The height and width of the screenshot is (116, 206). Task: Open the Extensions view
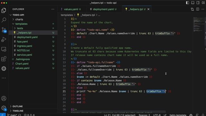[4, 59]
